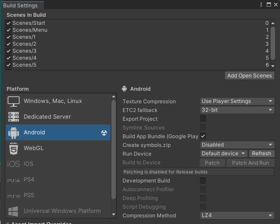This screenshot has height=224, width=280.
Task: Click the PS5 platform icon
Action: click(x=14, y=196)
